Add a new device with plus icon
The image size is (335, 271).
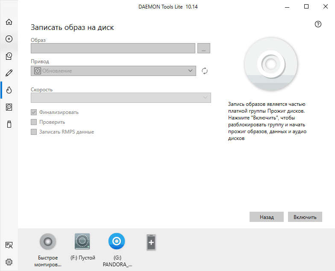tap(151, 242)
